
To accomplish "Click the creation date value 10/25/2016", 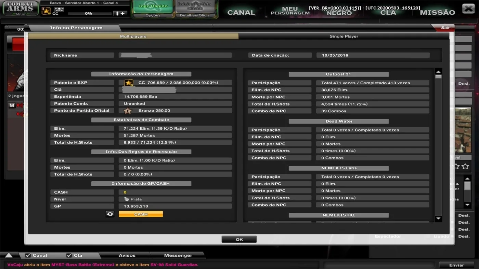I will point(335,55).
